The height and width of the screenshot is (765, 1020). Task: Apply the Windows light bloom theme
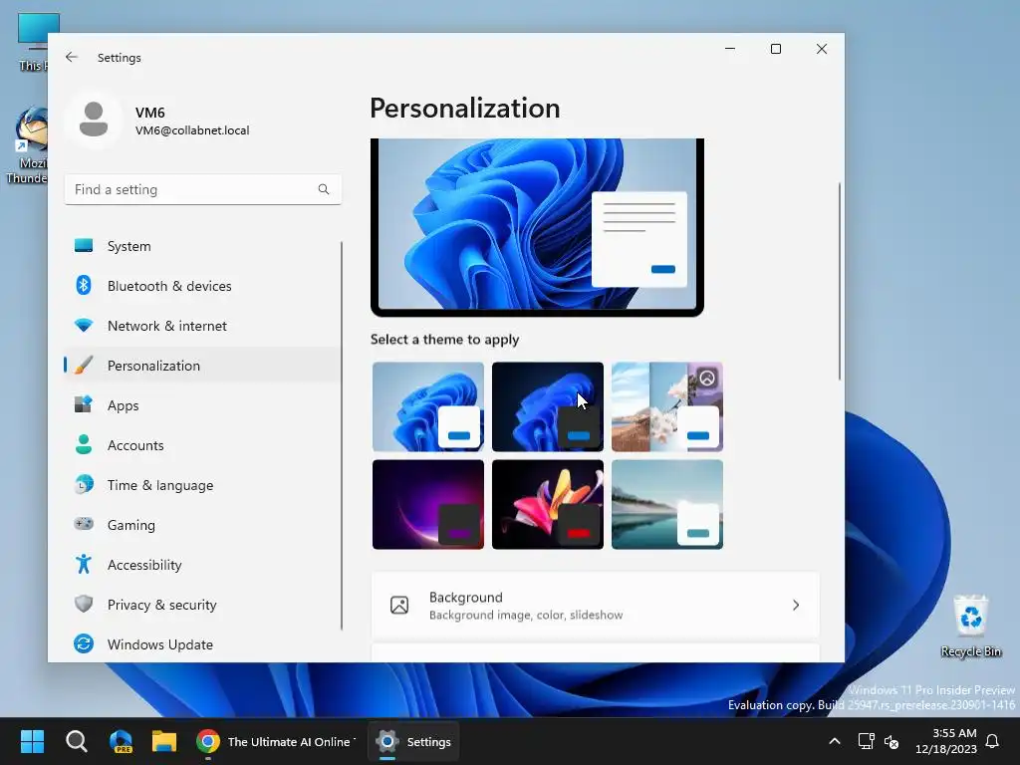(x=428, y=406)
